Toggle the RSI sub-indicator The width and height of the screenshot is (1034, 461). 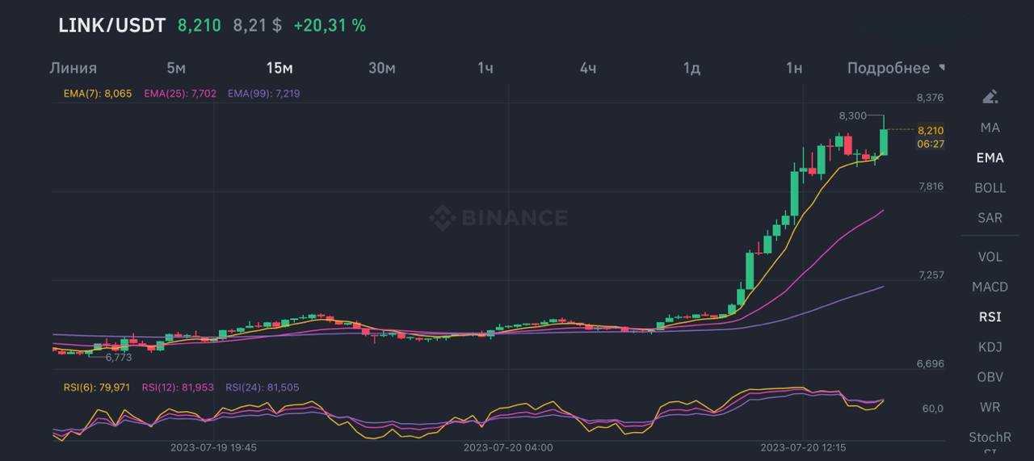[x=990, y=316]
